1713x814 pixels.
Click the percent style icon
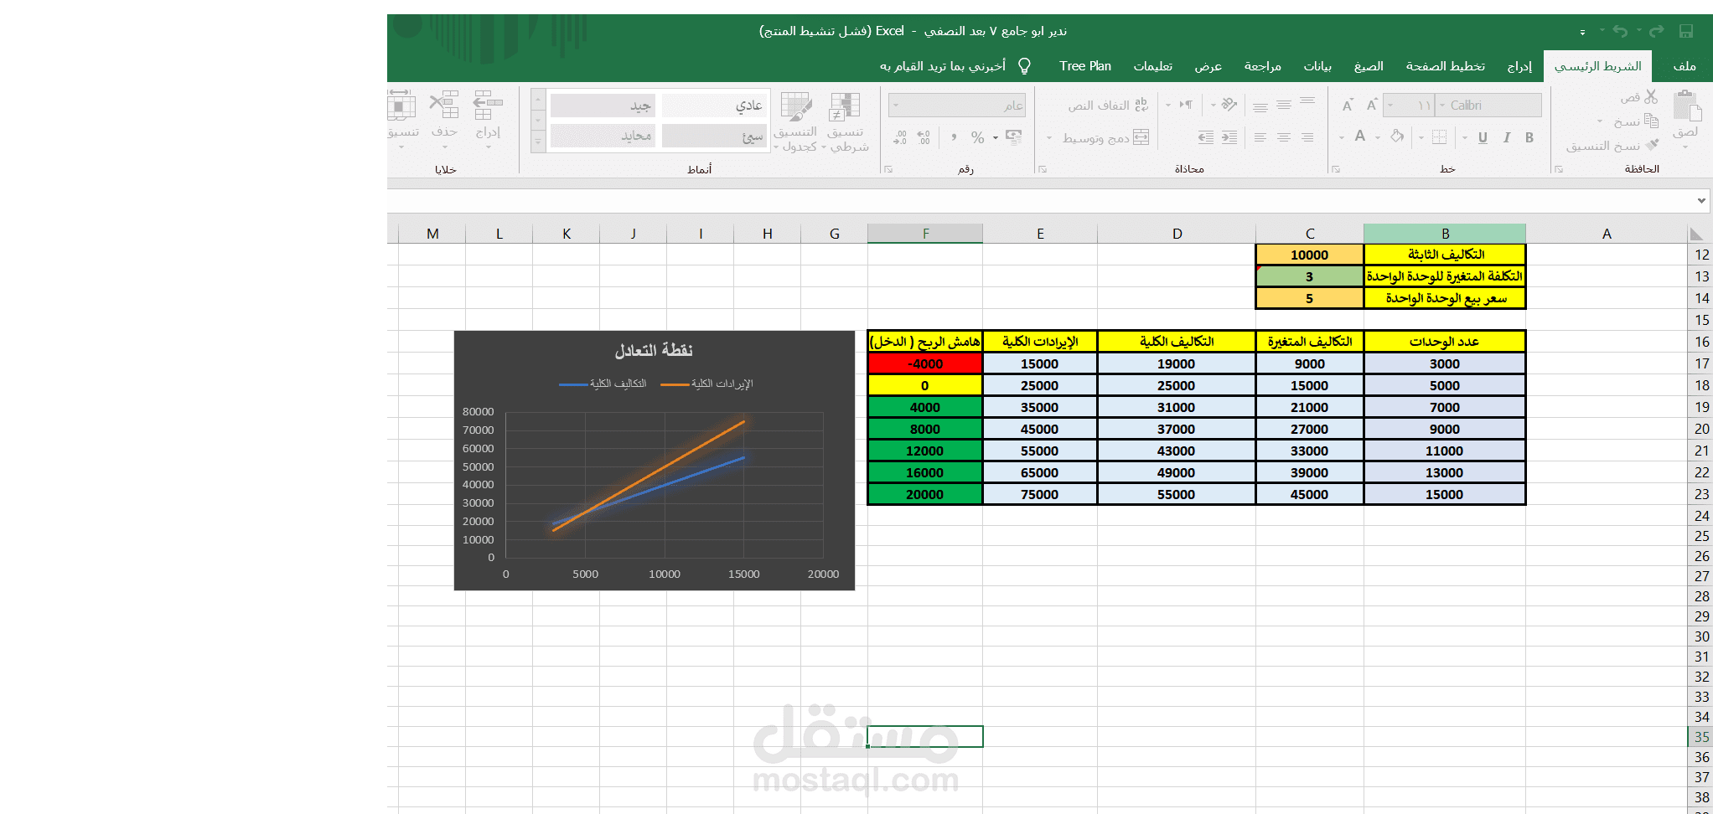click(977, 137)
